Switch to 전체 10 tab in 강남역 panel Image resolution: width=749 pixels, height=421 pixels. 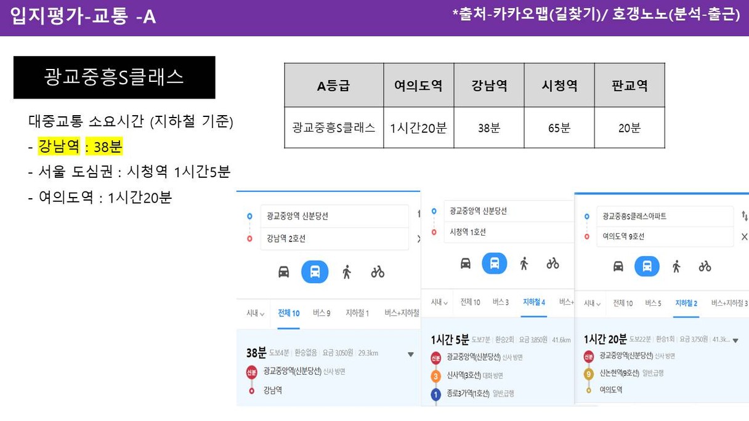(x=289, y=313)
